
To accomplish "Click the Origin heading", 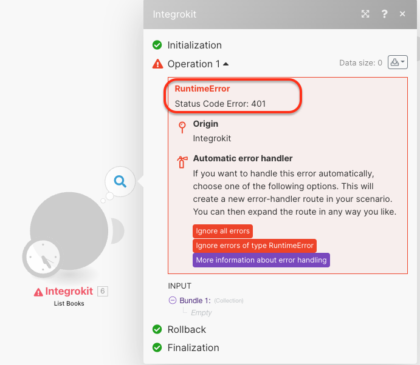I will (x=205, y=124).
